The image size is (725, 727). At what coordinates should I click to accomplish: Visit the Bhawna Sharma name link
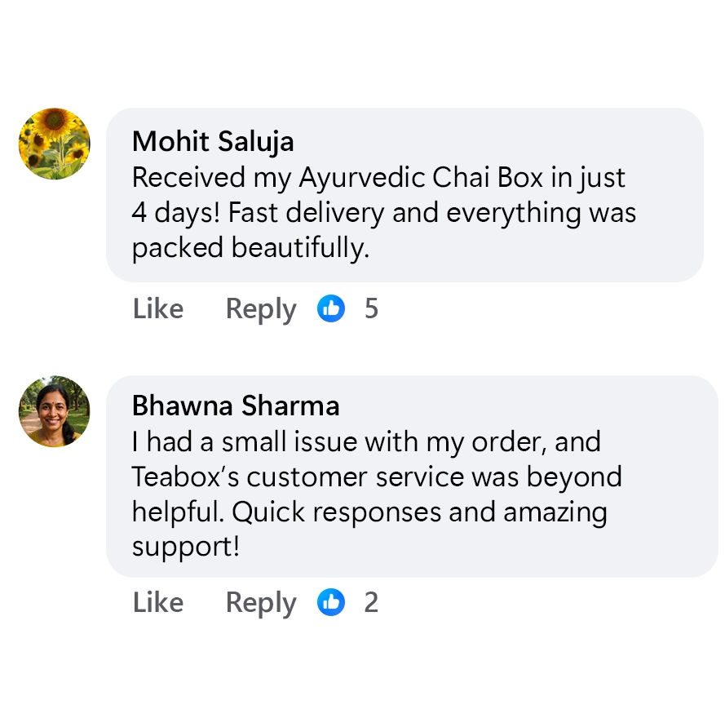click(x=236, y=406)
